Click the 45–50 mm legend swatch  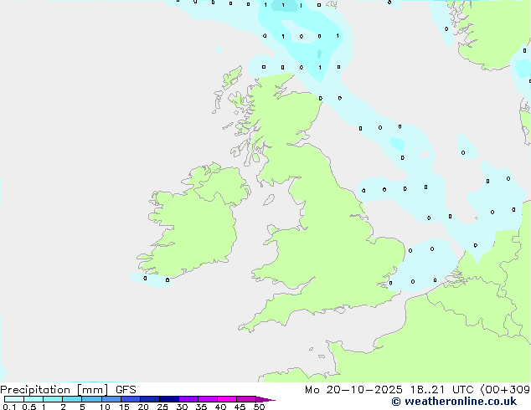click(x=246, y=399)
